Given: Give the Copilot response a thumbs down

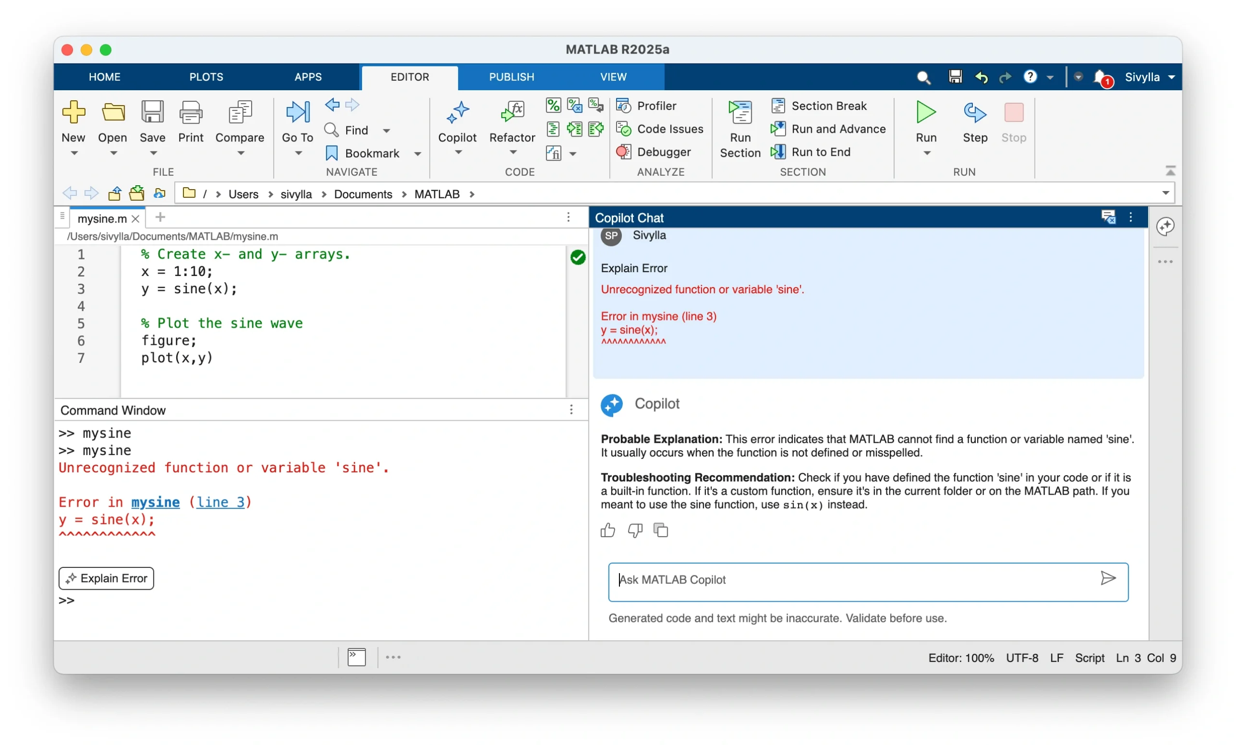Looking at the screenshot, I should [x=634, y=530].
